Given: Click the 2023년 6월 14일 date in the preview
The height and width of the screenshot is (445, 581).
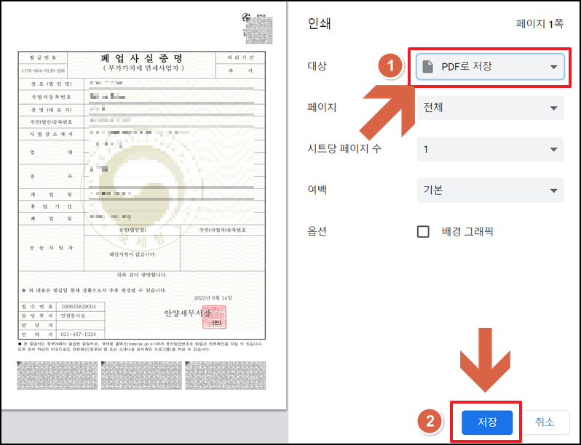Looking at the screenshot, I should click(213, 298).
